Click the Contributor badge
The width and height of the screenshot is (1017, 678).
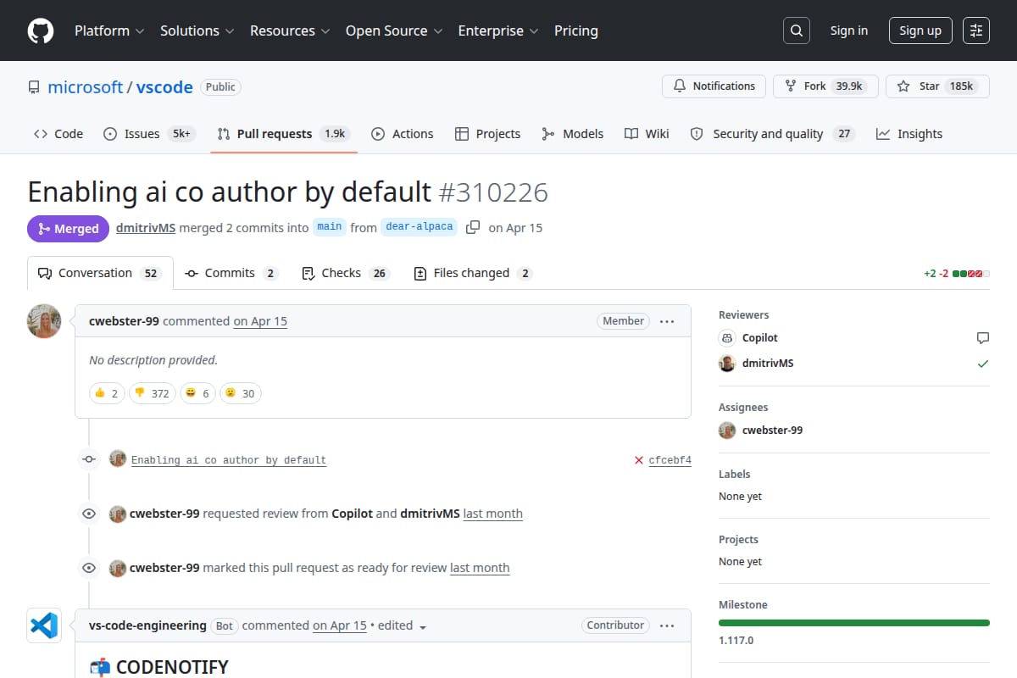tap(615, 625)
